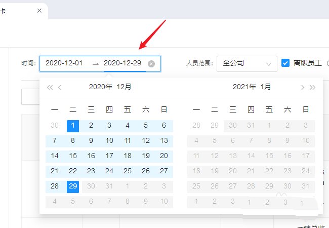Clear the selected date range
329x228 pixels.
tap(151, 64)
